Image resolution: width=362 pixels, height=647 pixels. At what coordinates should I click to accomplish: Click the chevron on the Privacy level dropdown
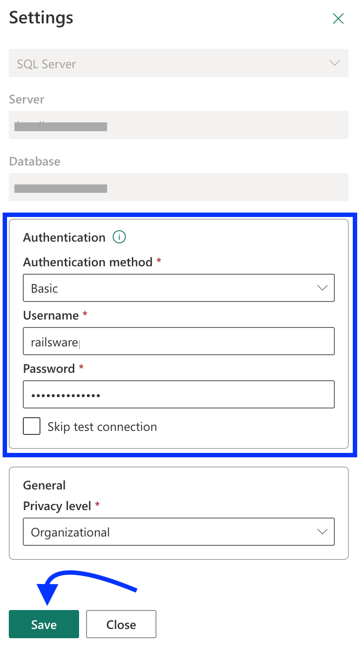click(324, 532)
